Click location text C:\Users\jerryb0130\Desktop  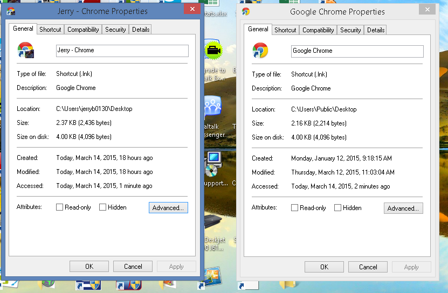pyautogui.click(x=94, y=109)
